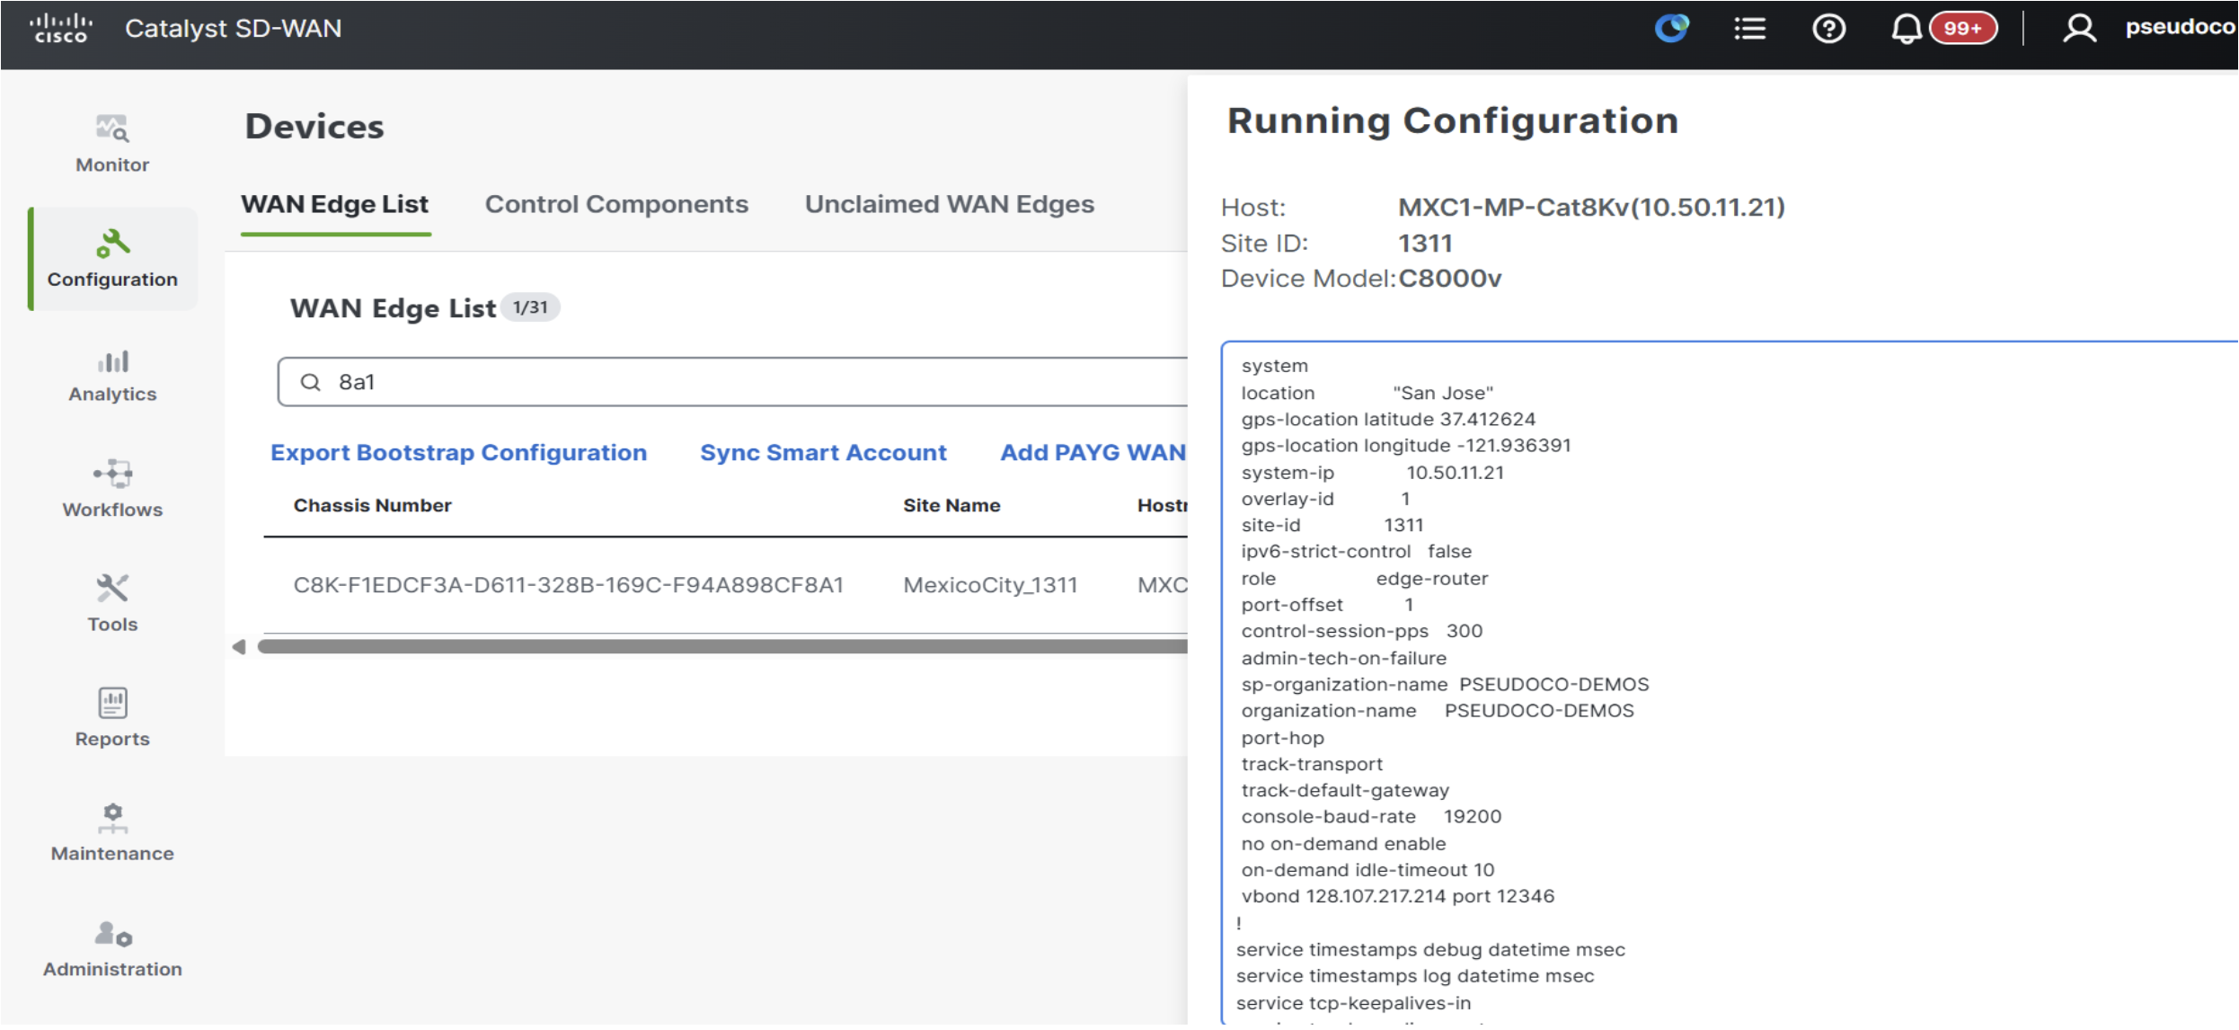
Task: Open the Reports icon
Action: click(112, 703)
